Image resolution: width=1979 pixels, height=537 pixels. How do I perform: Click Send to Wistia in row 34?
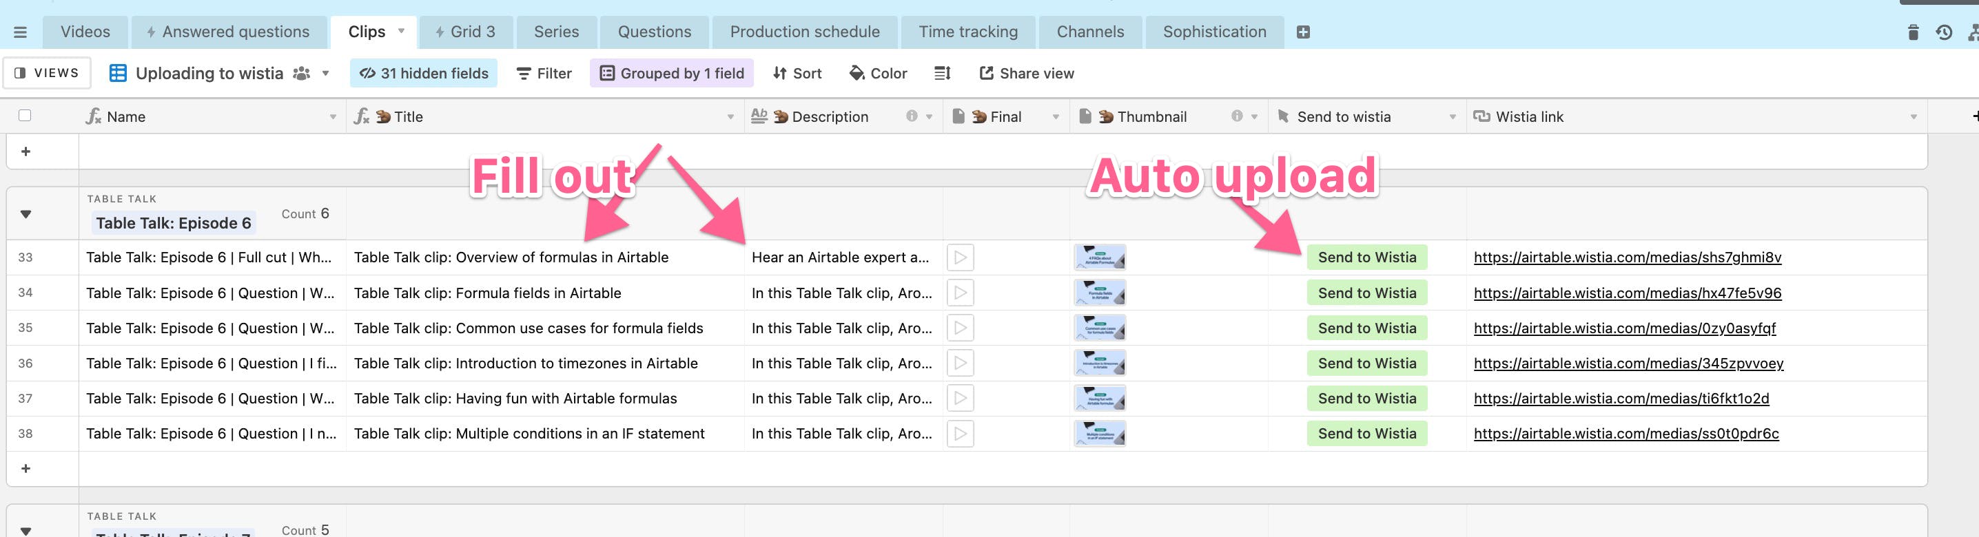[1366, 293]
